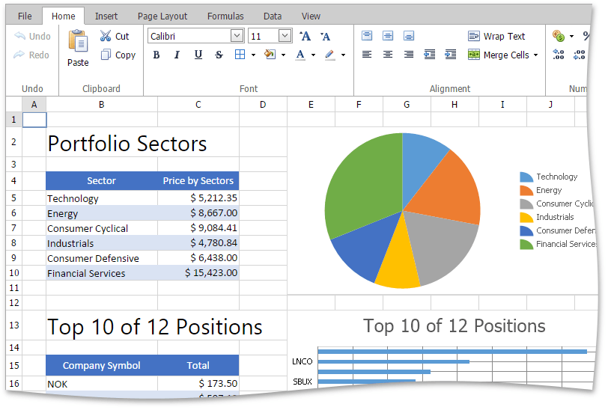Click the increase indent icon
The image size is (608, 410).
click(451, 55)
